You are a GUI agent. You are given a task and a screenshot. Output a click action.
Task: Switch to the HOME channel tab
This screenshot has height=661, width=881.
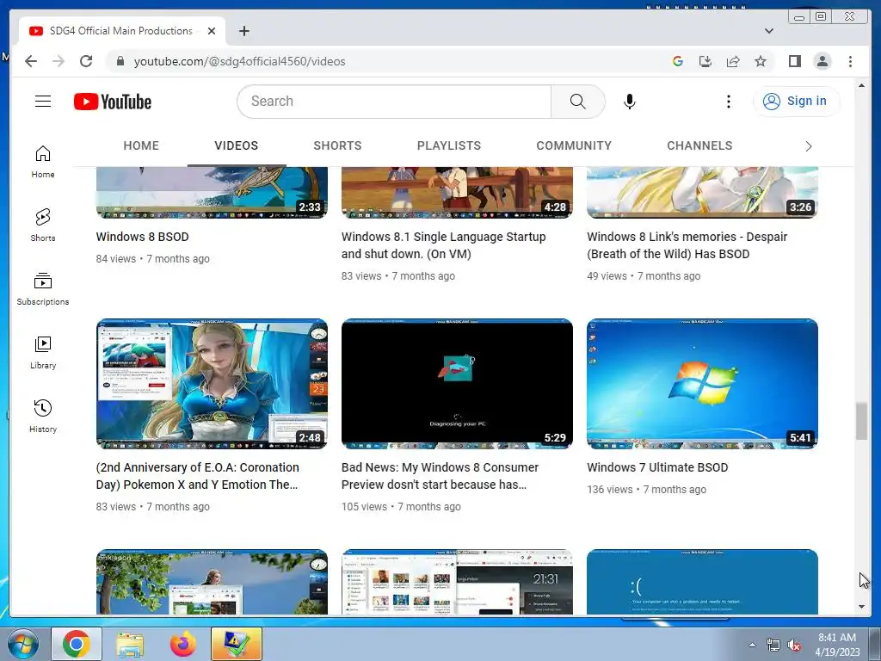pos(141,145)
